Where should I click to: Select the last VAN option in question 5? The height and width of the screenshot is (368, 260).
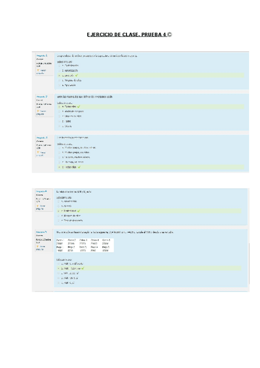[58, 283]
